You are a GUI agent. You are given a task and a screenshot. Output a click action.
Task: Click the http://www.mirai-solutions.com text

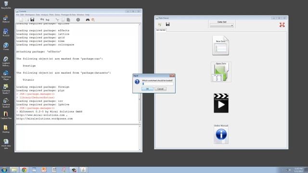[40, 115]
